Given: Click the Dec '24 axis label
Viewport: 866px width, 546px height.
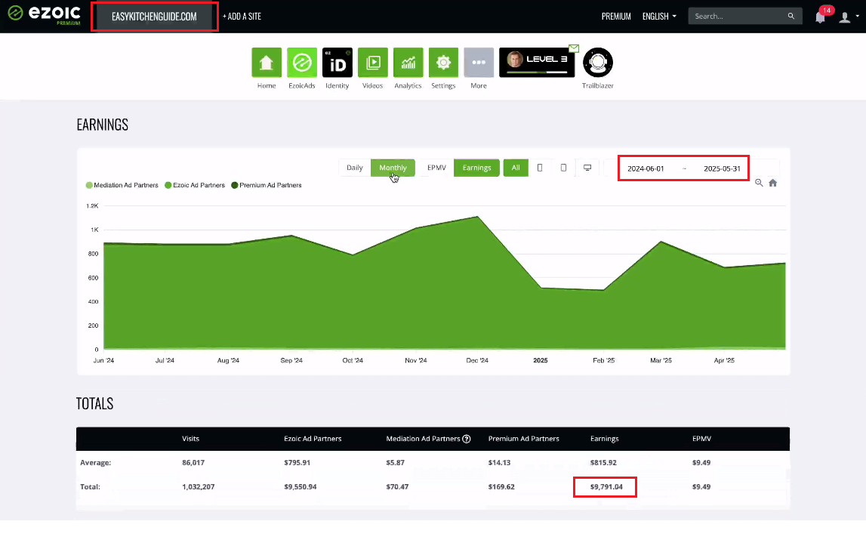Looking at the screenshot, I should click(477, 360).
